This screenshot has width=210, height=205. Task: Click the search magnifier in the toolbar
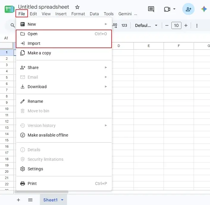12,25
